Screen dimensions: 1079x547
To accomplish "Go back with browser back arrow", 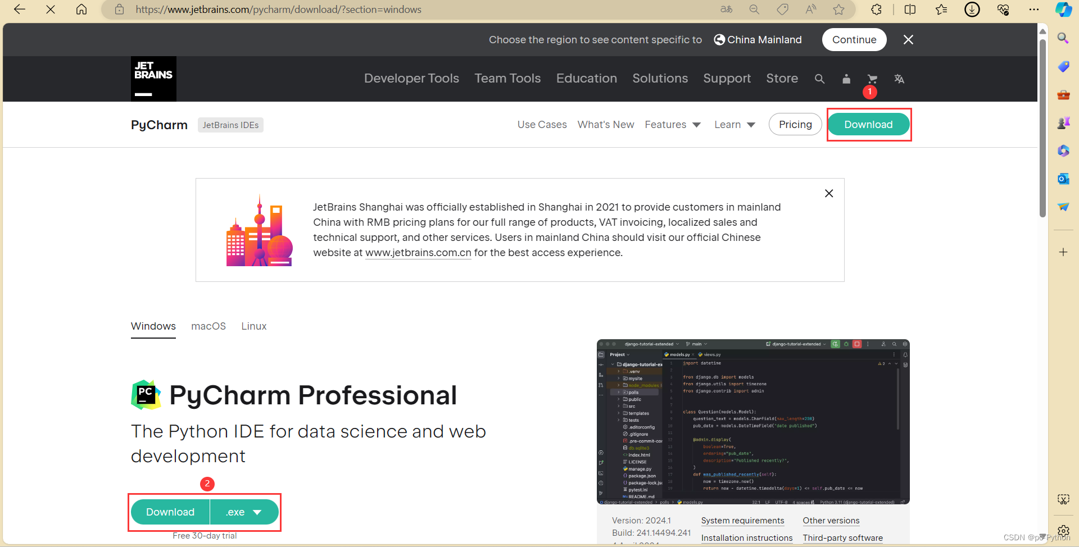I will [x=20, y=10].
